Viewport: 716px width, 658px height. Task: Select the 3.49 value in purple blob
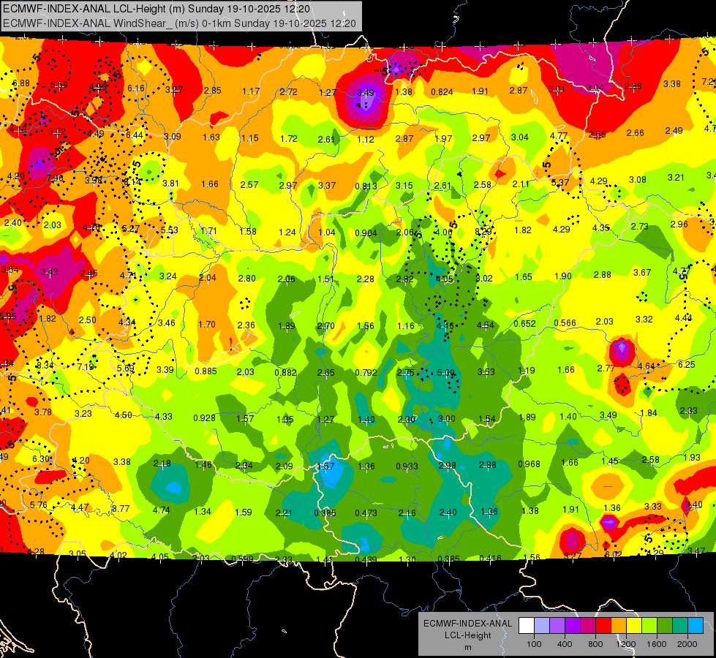tap(365, 93)
